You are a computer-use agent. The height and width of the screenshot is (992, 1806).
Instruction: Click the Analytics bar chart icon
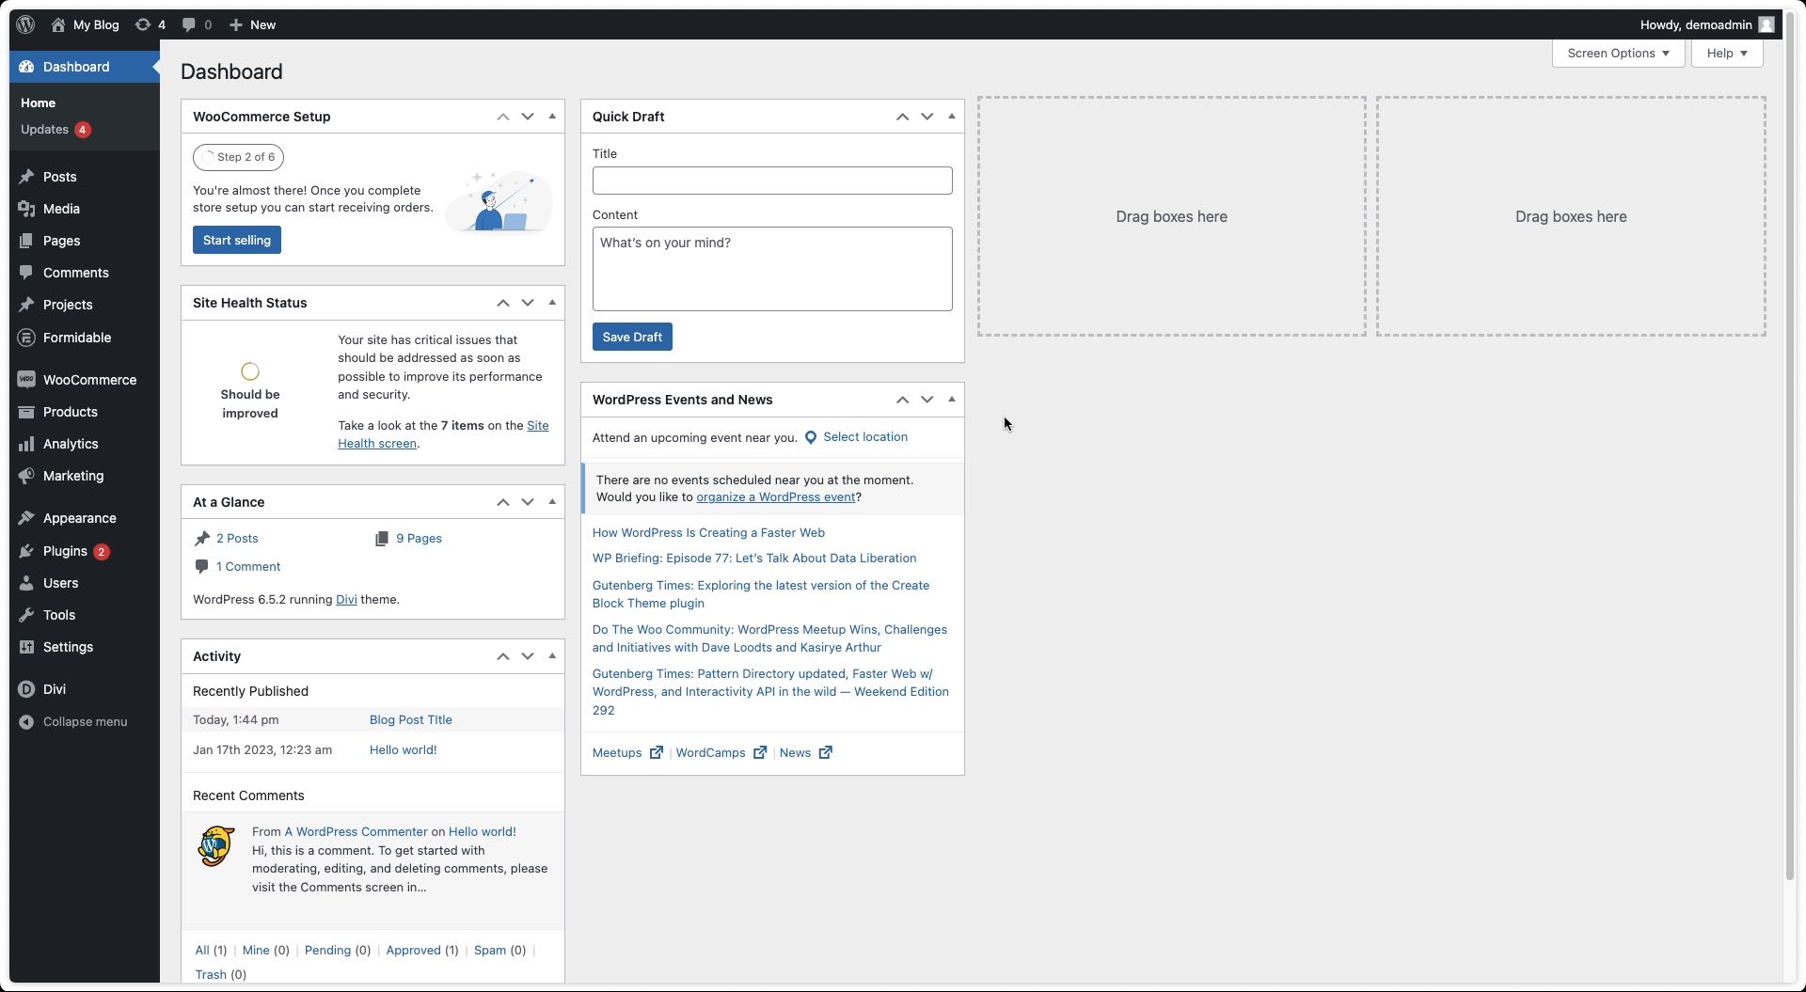[x=26, y=444]
